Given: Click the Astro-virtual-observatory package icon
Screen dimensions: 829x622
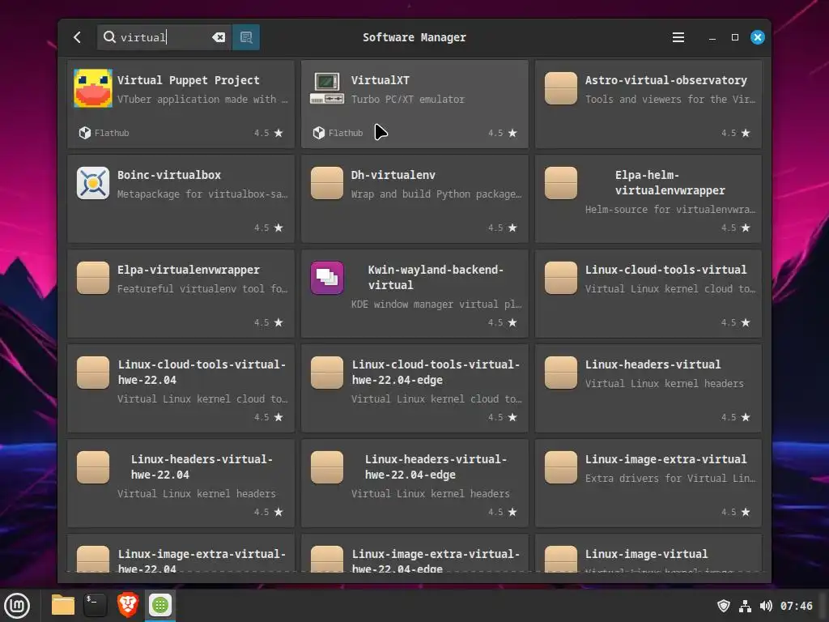Looking at the screenshot, I should pos(560,88).
